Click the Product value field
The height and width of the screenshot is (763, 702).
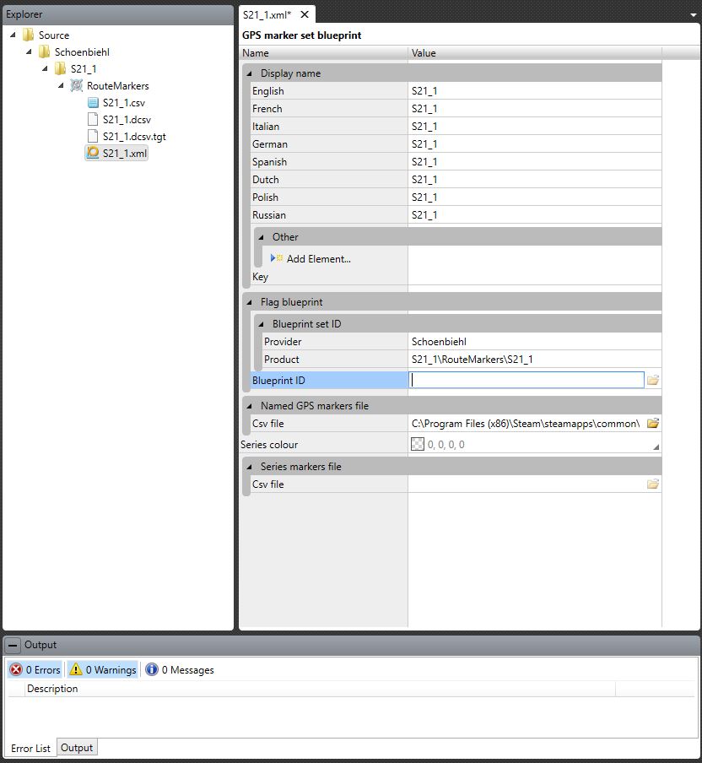535,359
